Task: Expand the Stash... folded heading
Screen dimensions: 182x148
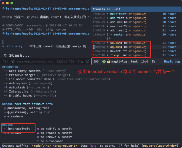Action: tap(19, 55)
